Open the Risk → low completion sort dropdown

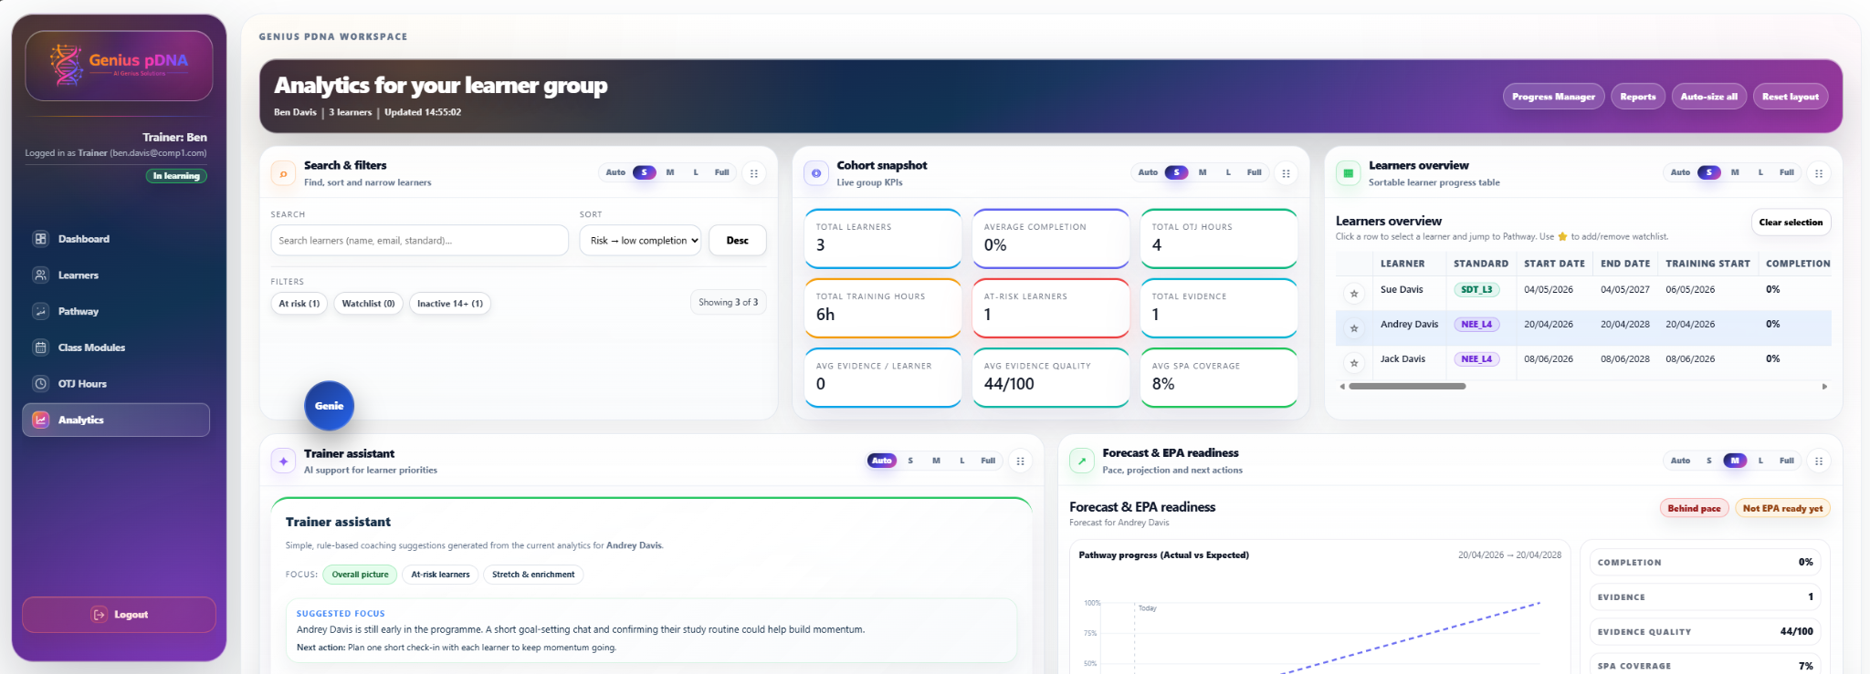point(640,241)
